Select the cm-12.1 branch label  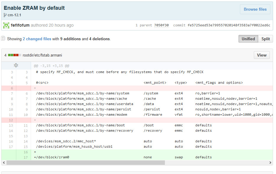[x=14, y=15]
